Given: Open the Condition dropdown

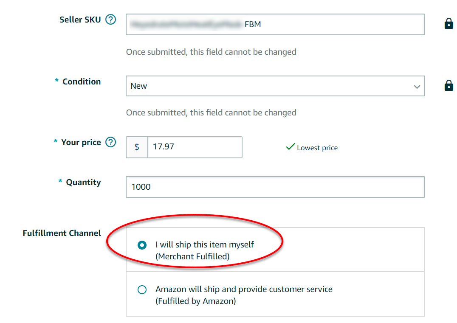Looking at the screenshot, I should tap(275, 86).
